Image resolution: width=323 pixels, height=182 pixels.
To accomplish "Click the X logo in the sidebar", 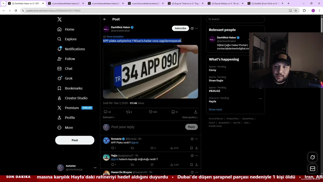I will [x=60, y=19].
